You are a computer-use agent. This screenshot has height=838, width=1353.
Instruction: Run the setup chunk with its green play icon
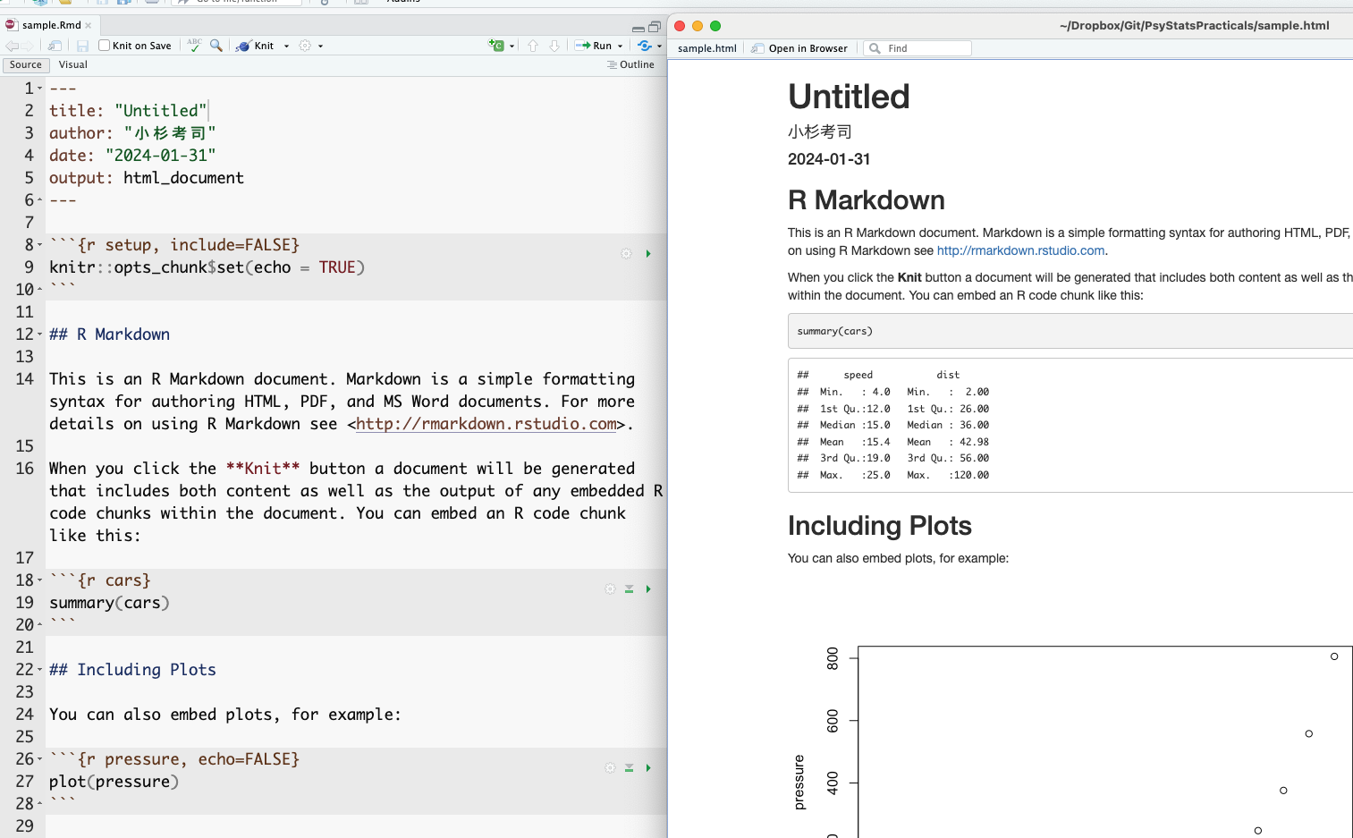coord(648,254)
